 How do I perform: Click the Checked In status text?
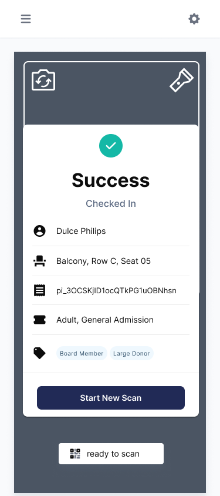pyautogui.click(x=111, y=203)
